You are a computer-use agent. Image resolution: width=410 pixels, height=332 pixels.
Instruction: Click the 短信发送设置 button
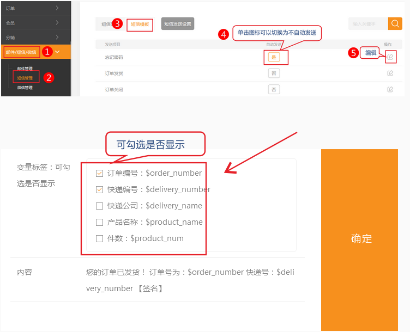pos(178,24)
